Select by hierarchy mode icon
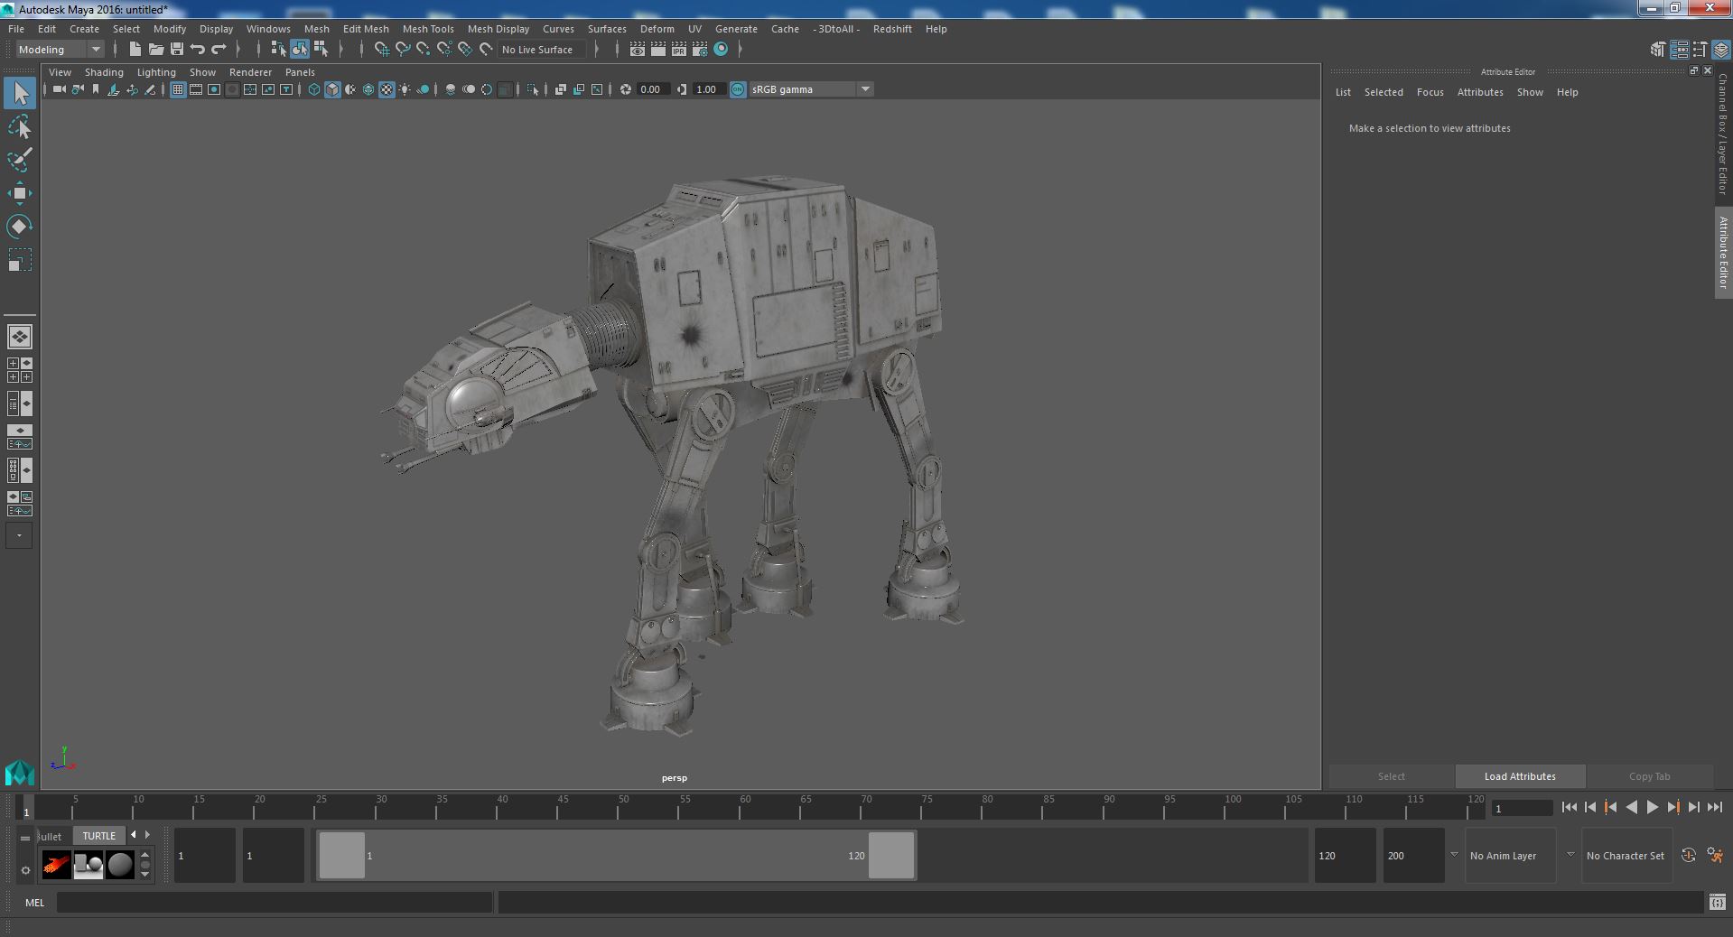Screen dimensions: 1733x937 coord(279,50)
